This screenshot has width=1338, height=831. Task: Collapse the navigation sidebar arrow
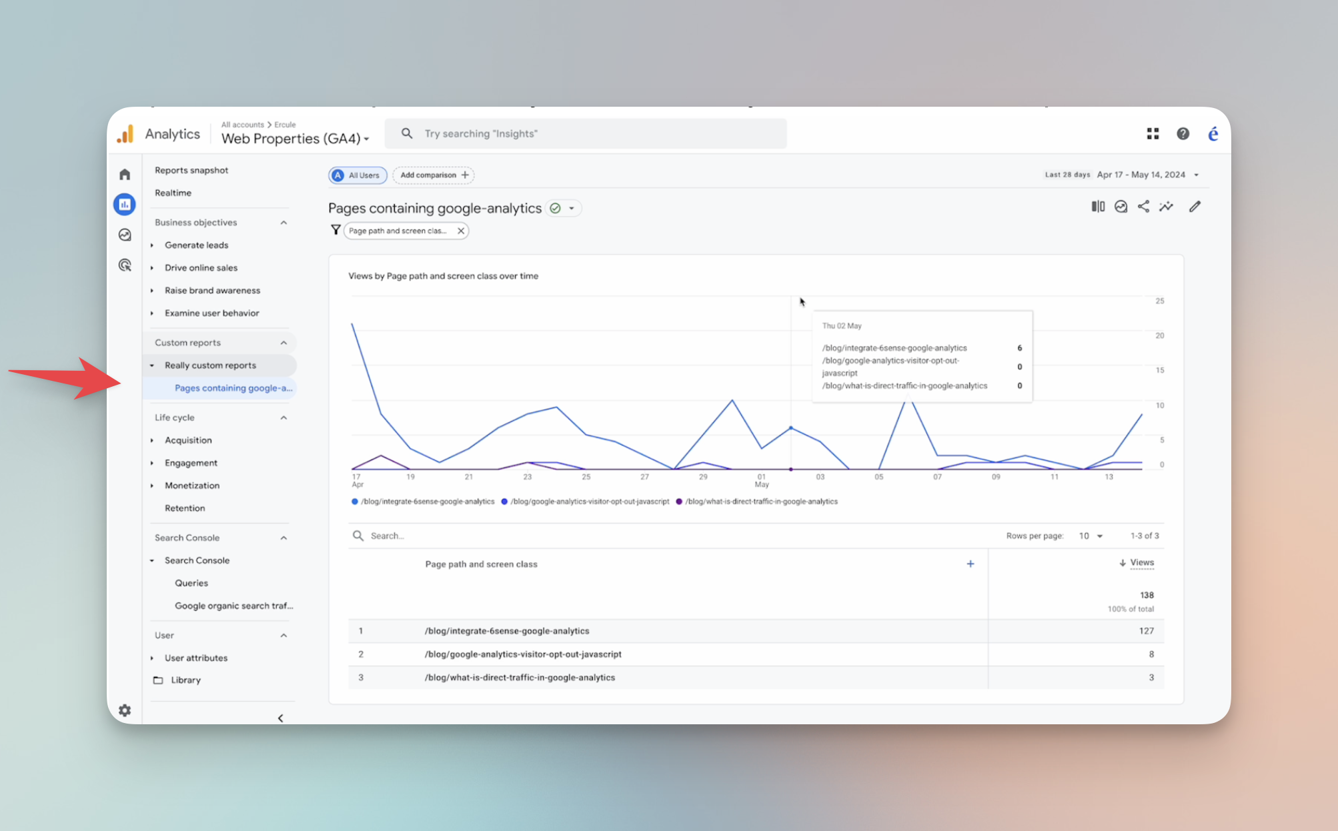pyautogui.click(x=281, y=718)
